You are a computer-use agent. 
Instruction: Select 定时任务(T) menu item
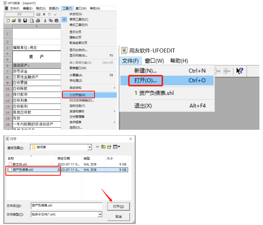tap(89, 106)
